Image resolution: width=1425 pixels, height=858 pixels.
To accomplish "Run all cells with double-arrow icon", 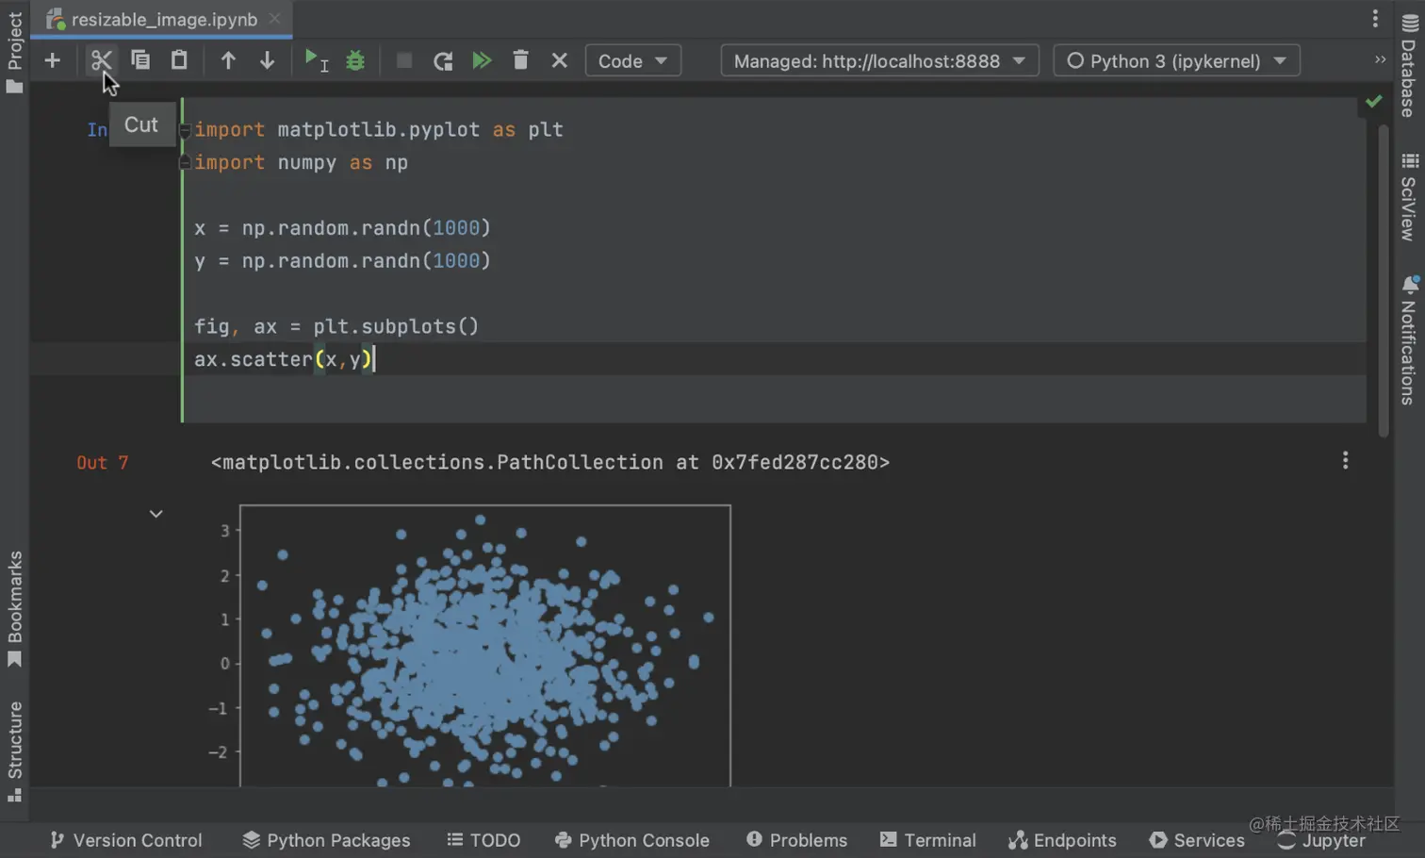I will click(482, 60).
